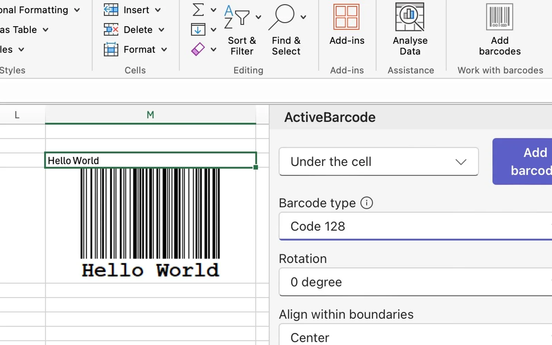Click the Insert cells icon
Image resolution: width=552 pixels, height=345 pixels.
click(x=111, y=10)
